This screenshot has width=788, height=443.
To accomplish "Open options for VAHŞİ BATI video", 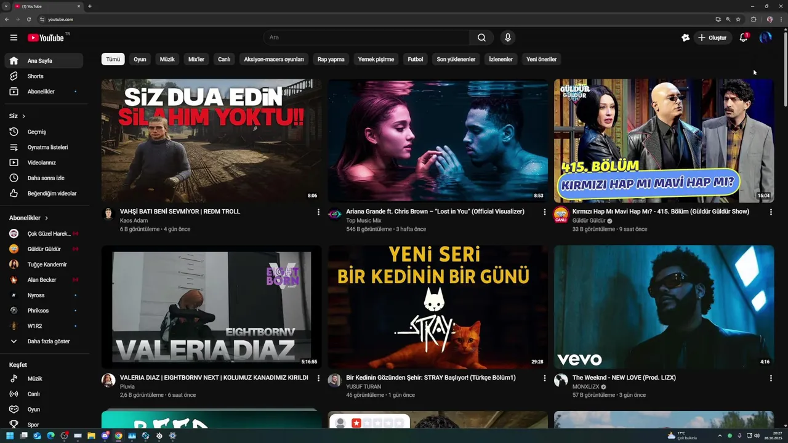I will tap(318, 212).
